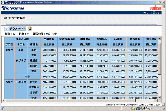Click the page scroll up arrow near FUJITSU
The image size is (166, 111).
(x=163, y=6)
